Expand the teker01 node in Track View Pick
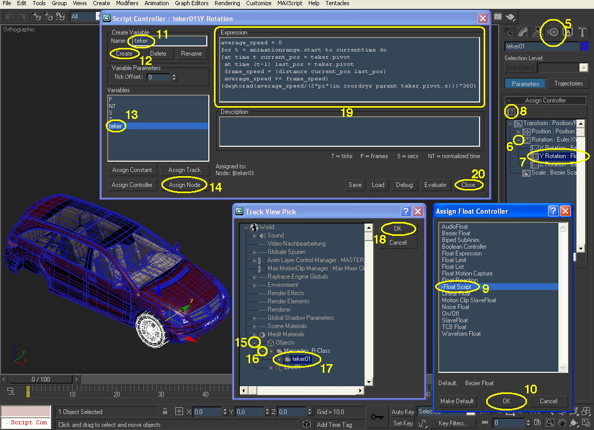594x430 pixels. [x=279, y=359]
